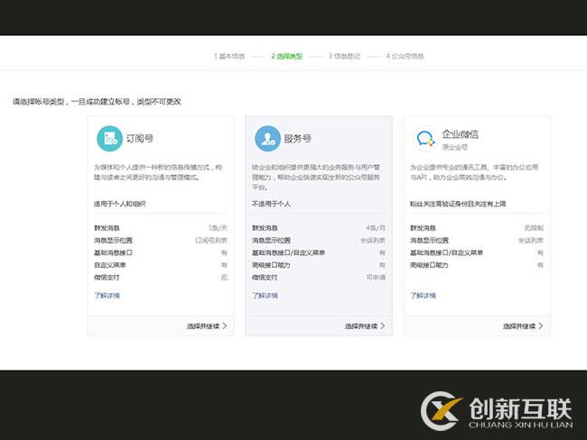Image resolution: width=587 pixels, height=440 pixels.
Task: Open step 4 公众号信息
Action: click(x=405, y=56)
